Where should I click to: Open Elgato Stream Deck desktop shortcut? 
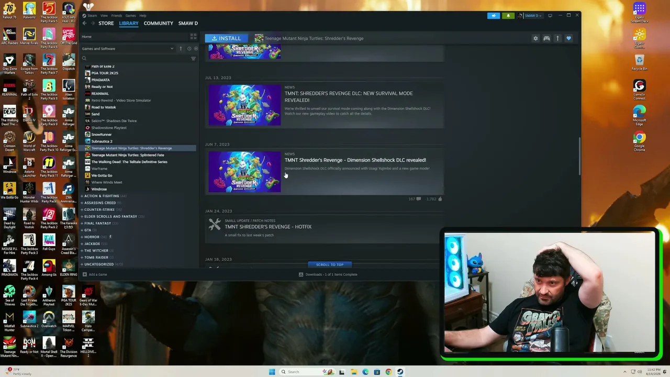[639, 12]
